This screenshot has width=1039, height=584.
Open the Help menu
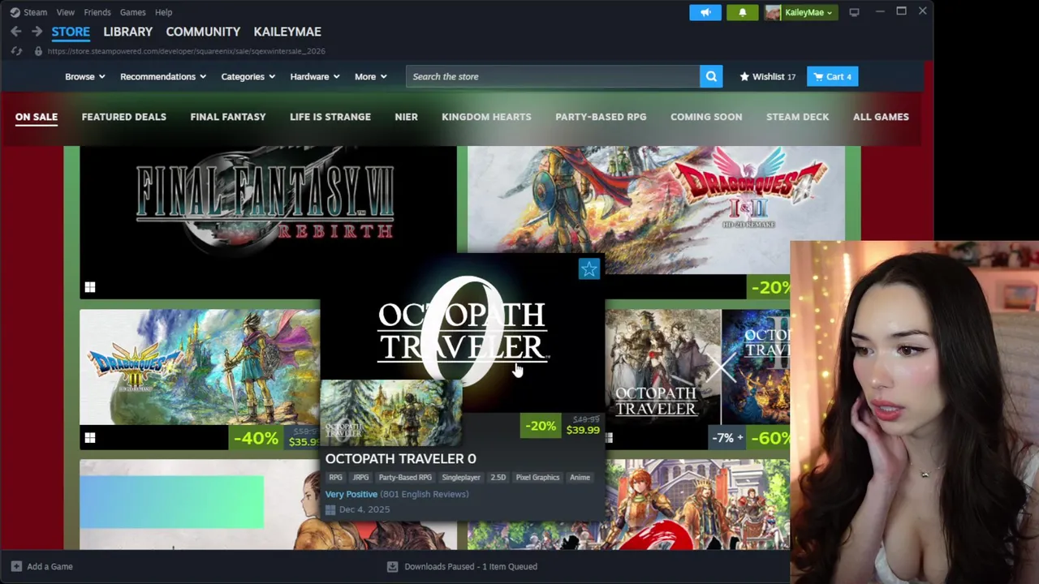coord(163,12)
